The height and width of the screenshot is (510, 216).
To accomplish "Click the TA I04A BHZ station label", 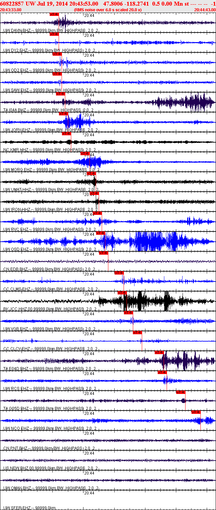I will (x=15, y=110).
